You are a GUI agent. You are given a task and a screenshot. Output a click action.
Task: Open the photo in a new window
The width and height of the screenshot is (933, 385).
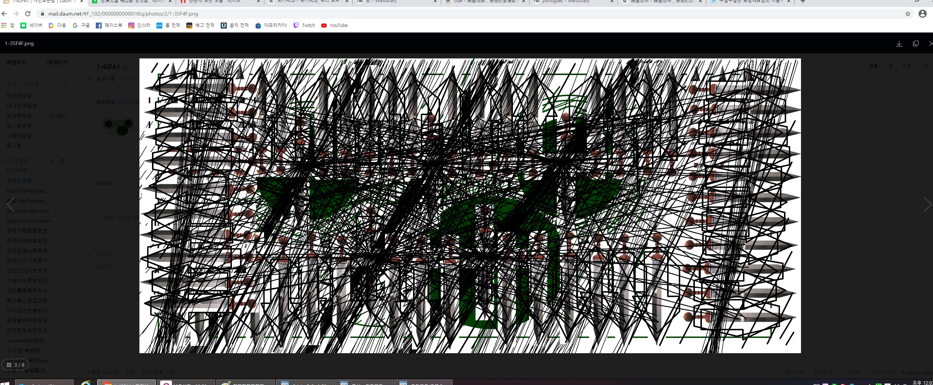916,44
